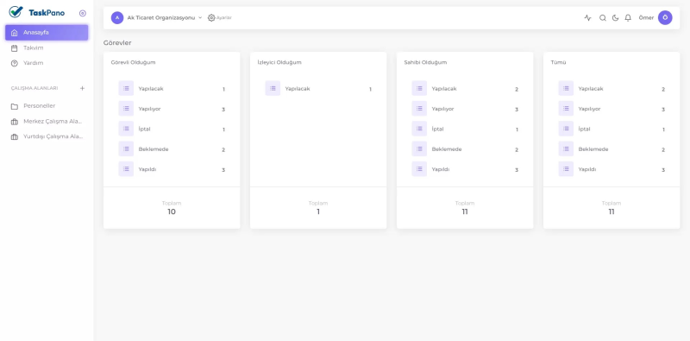Click Yapıldı list icon in Görevli Olduğum

pos(126,169)
